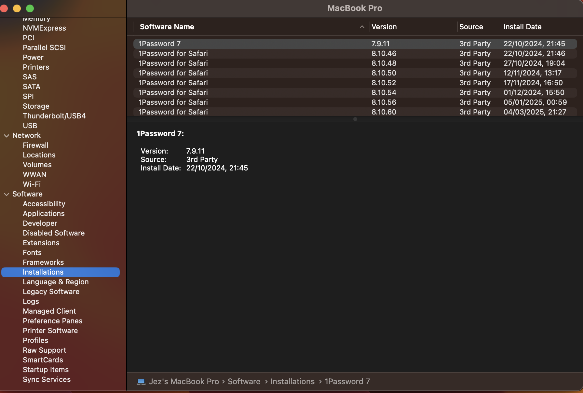This screenshot has width=583, height=393.
Task: Open Fonts under Software
Action: 32,253
